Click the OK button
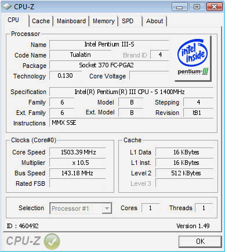Screen dimensions: 225x252 click(200, 242)
